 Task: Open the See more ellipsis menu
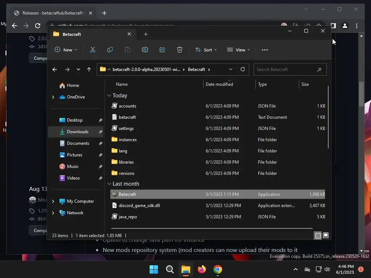[265, 50]
